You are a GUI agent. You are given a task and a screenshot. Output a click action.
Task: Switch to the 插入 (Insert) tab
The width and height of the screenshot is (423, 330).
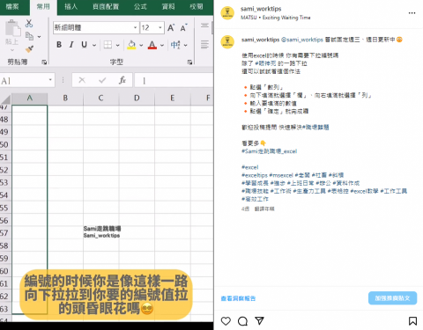[70, 6]
